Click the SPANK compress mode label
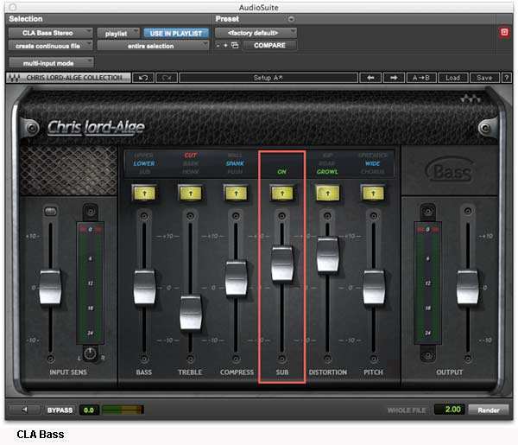Screen dimensions: 518x445 235,163
